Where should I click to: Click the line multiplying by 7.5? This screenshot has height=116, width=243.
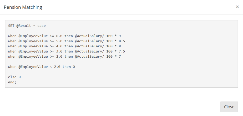pos(67,51)
